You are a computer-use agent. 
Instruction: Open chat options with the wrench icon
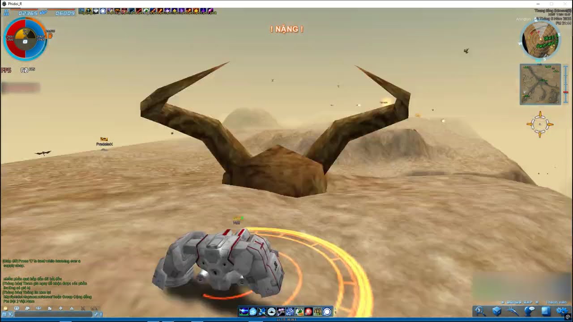click(x=96, y=314)
